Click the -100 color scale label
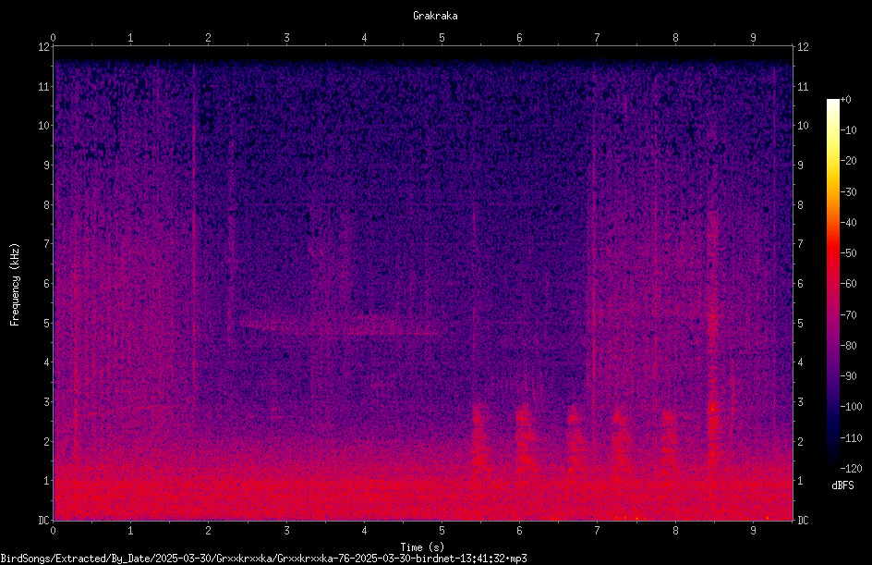This screenshot has height=565, width=872. point(851,407)
